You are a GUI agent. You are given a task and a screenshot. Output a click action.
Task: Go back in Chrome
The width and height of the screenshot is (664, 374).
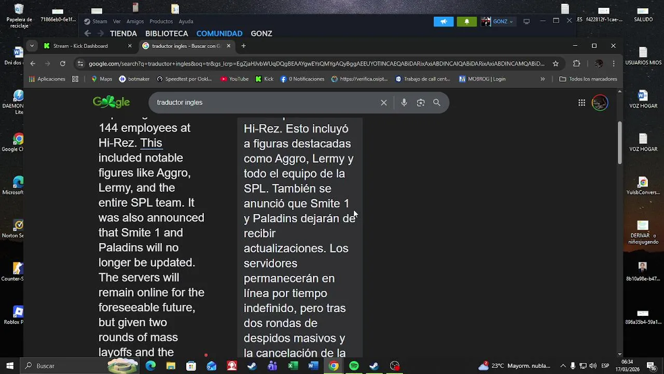point(33,63)
